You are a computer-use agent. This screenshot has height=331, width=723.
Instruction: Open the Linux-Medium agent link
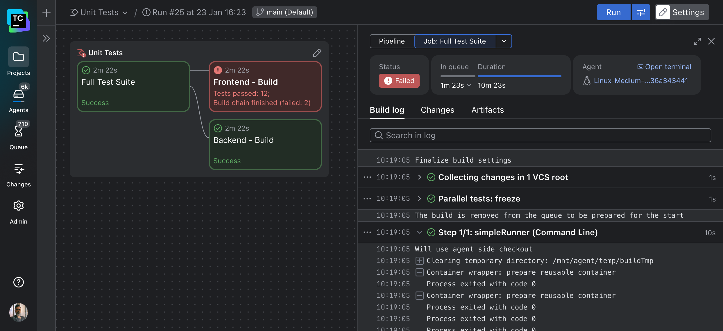coord(641,81)
